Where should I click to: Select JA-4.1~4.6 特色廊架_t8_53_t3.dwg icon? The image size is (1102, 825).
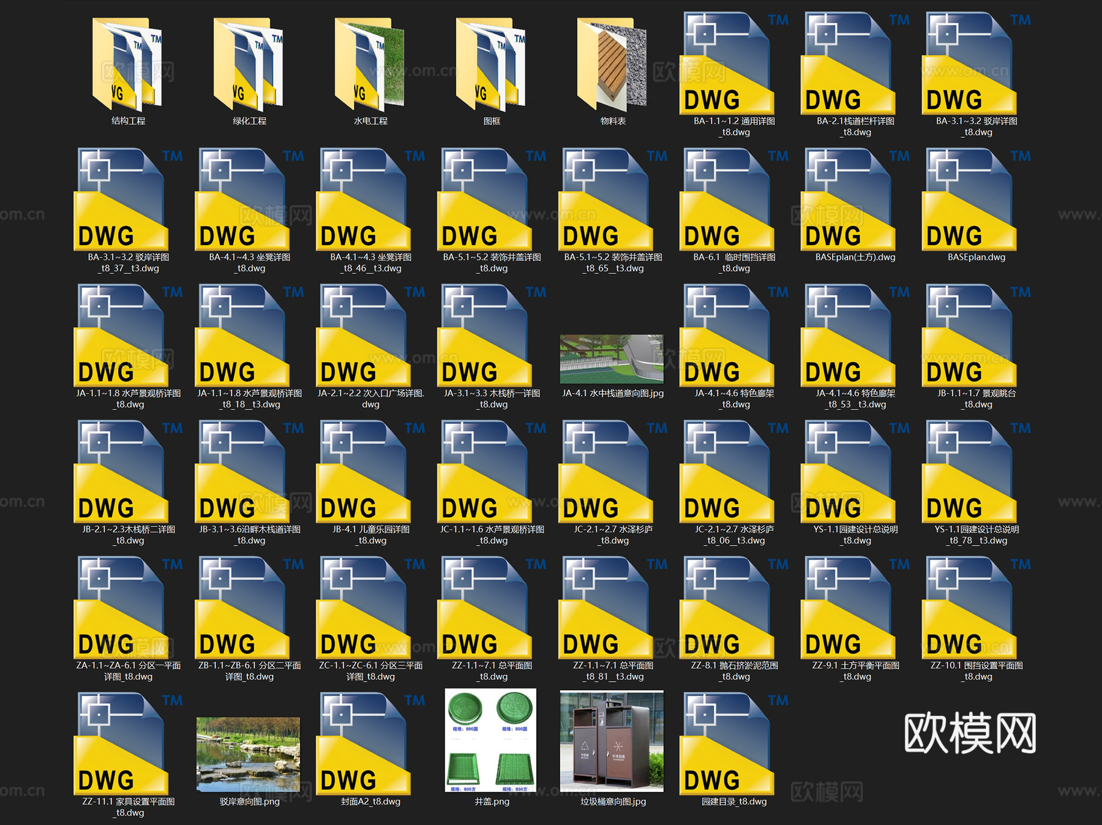[x=855, y=335]
